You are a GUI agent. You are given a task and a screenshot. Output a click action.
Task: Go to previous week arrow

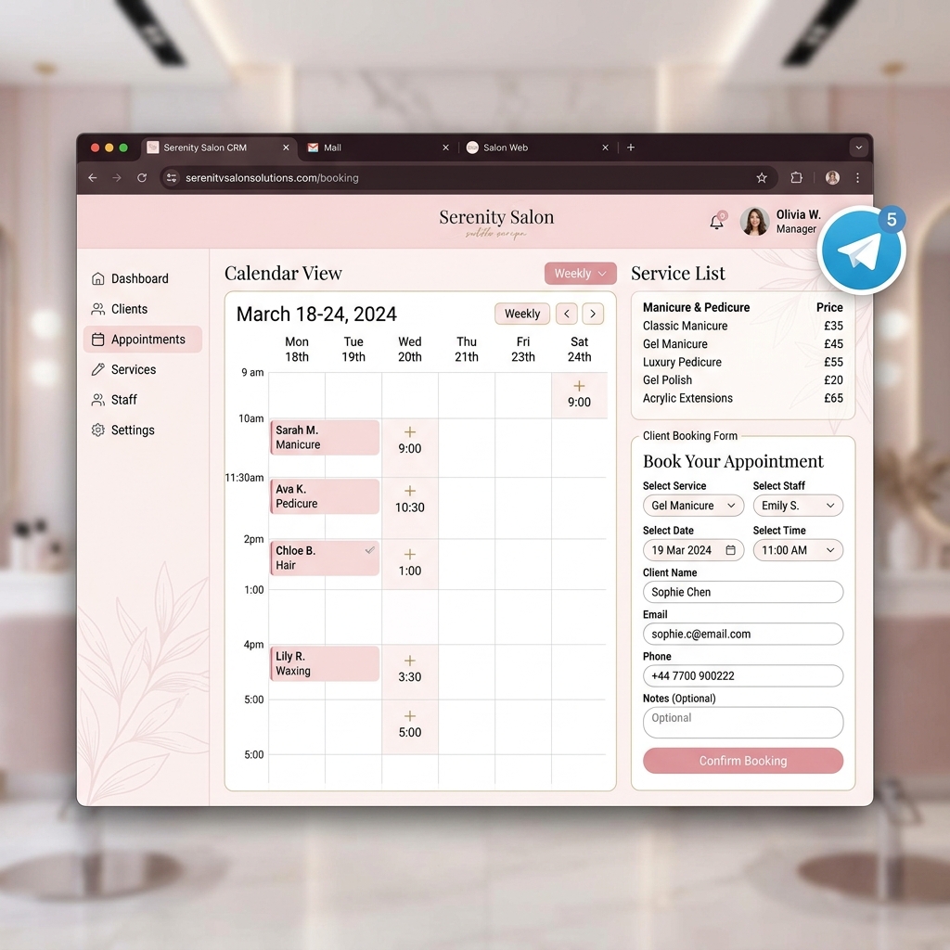coord(567,314)
